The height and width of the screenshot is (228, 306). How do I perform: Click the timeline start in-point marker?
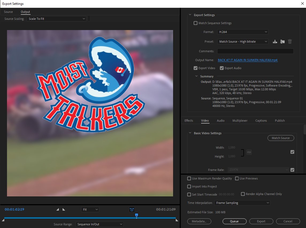tap(3, 220)
